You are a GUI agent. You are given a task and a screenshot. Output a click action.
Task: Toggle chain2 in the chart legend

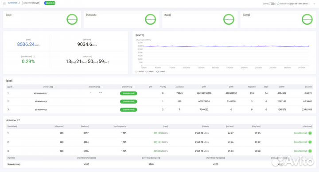coord(161,71)
